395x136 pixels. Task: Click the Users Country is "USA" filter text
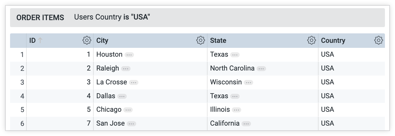tap(112, 17)
